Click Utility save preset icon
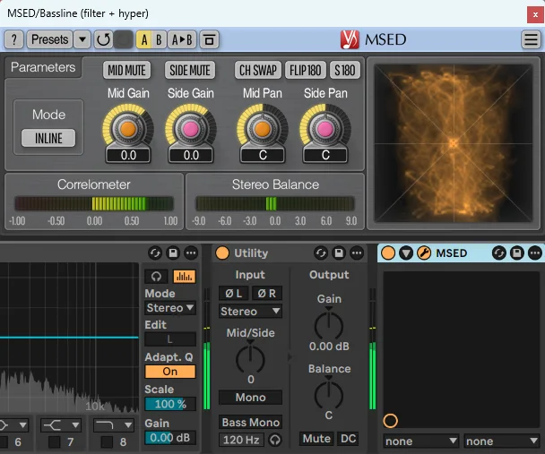 [x=339, y=253]
